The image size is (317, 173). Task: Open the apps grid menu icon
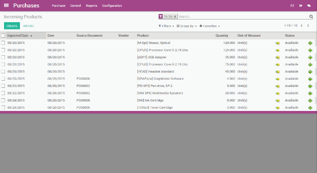(6, 5)
